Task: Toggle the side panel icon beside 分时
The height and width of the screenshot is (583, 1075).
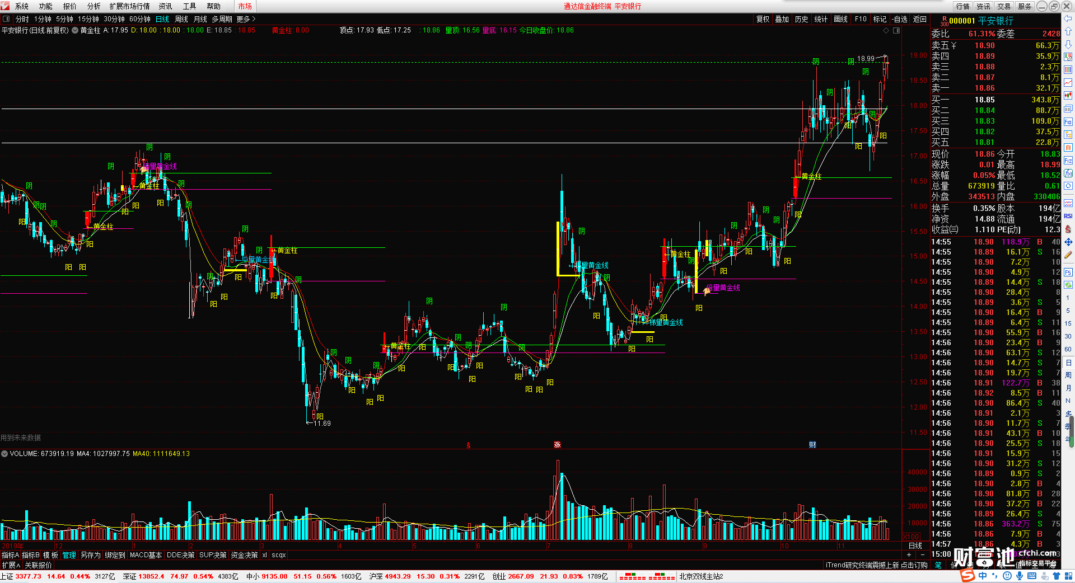Action: (6, 19)
